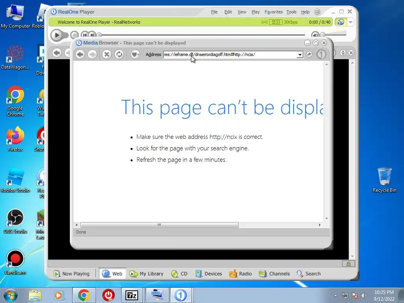Image resolution: width=404 pixels, height=303 pixels.
Task: Maximize the Media Browser window
Action: point(316,43)
